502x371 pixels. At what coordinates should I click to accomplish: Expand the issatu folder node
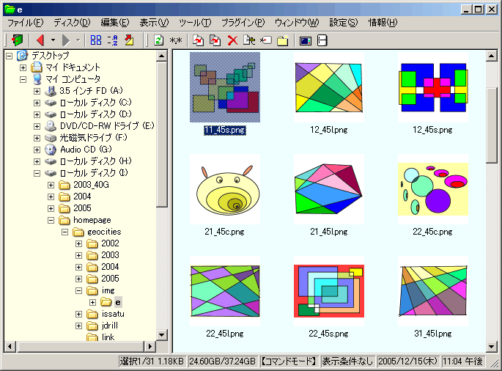(x=79, y=314)
